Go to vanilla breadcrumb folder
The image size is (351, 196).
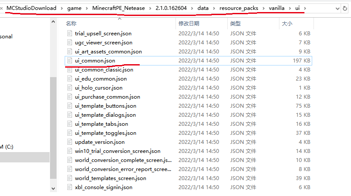point(277,8)
